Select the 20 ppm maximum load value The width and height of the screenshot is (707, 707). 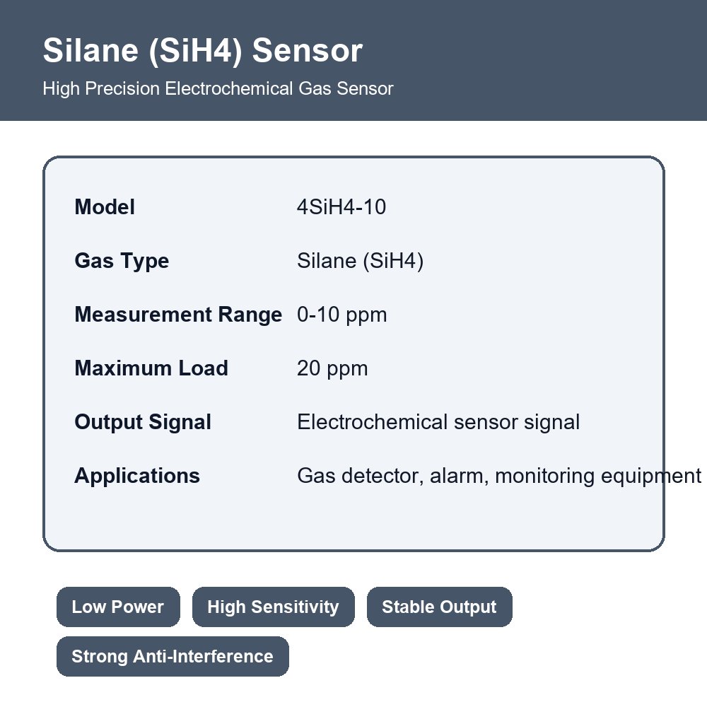point(332,368)
